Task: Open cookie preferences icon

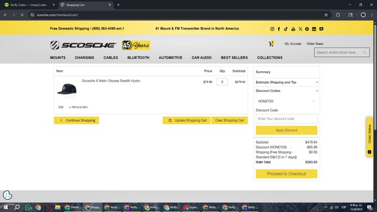Action: (x=8, y=195)
